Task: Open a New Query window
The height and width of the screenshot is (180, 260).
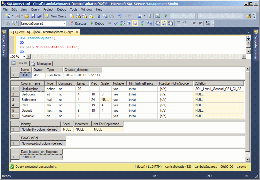Action: [x=56, y=16]
